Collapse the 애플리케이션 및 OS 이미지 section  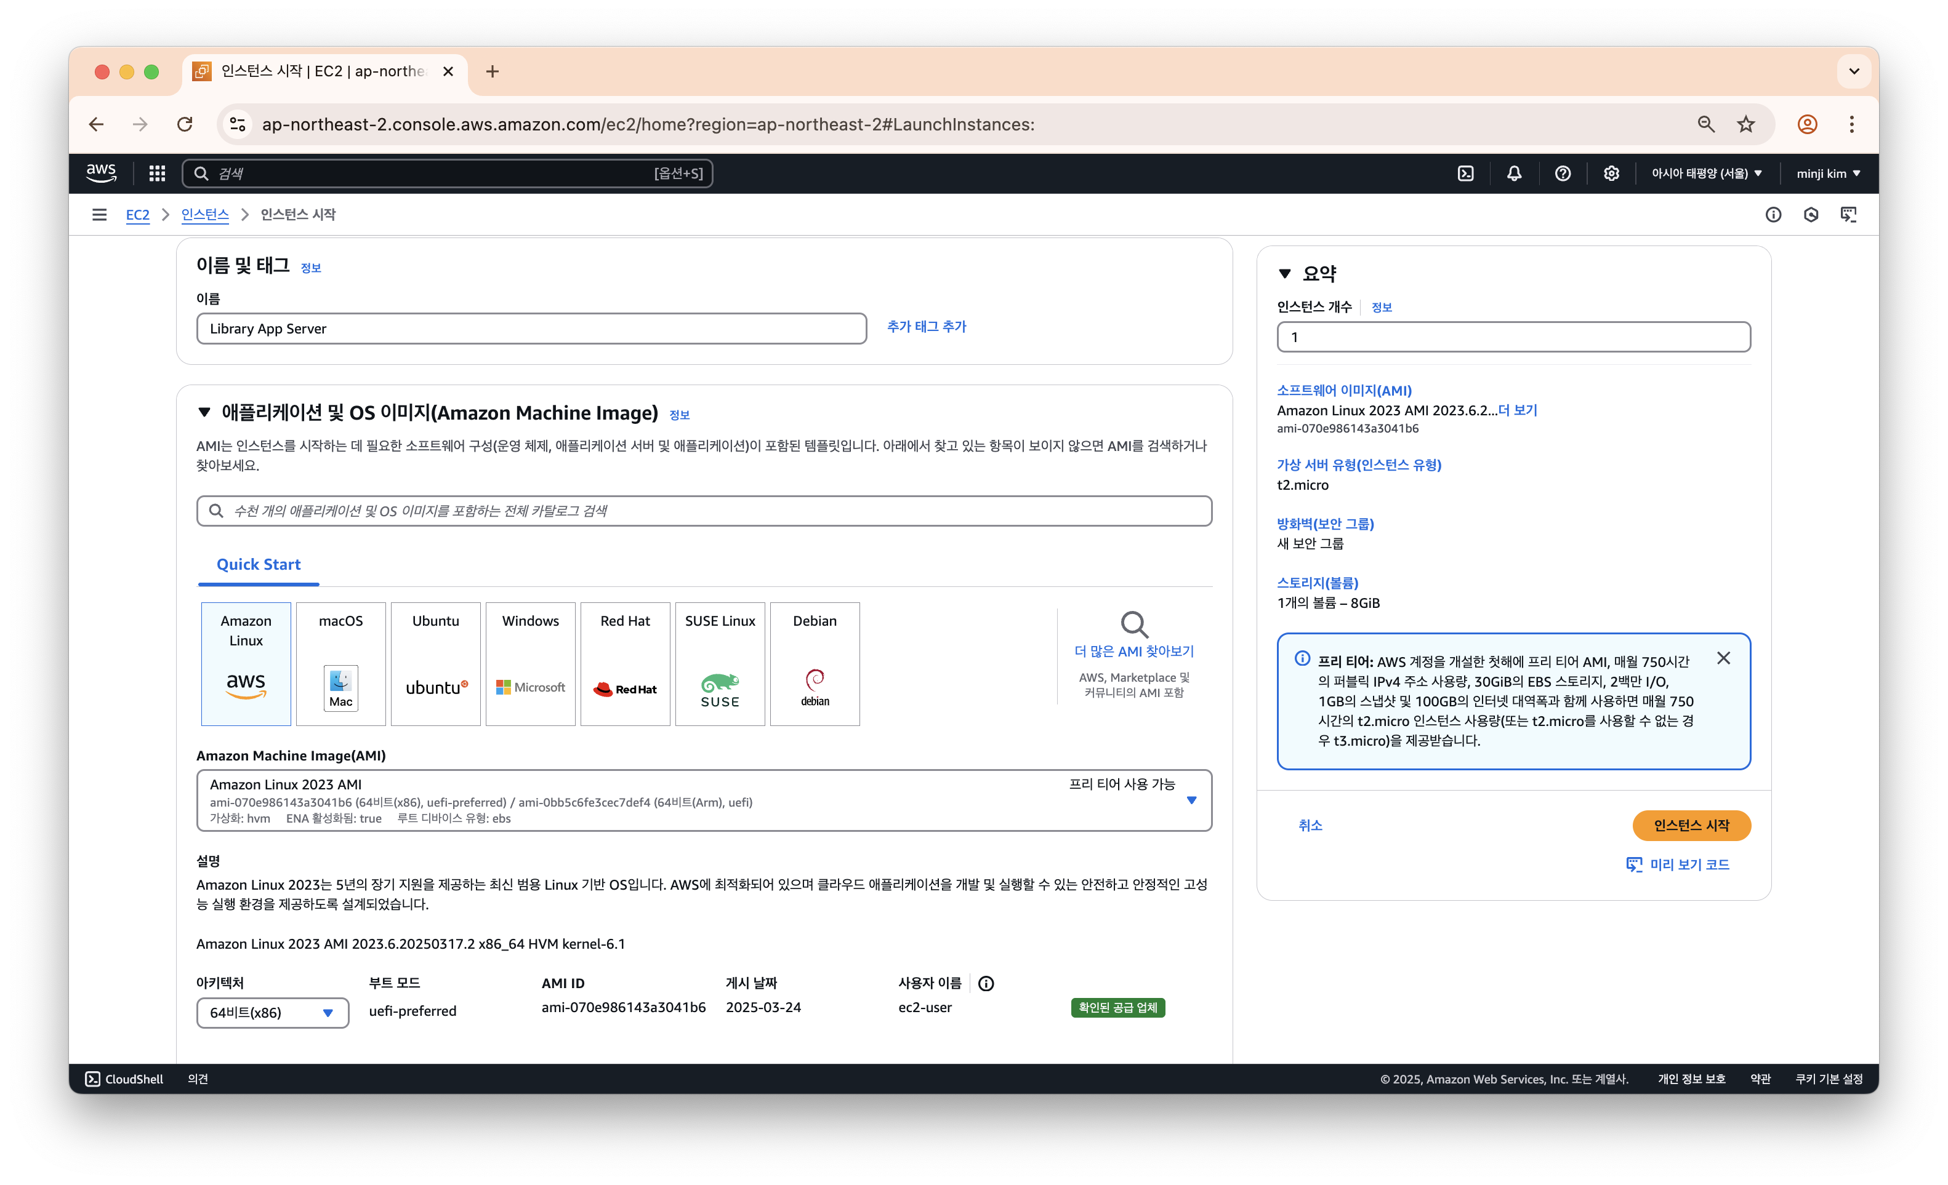pyautogui.click(x=204, y=412)
